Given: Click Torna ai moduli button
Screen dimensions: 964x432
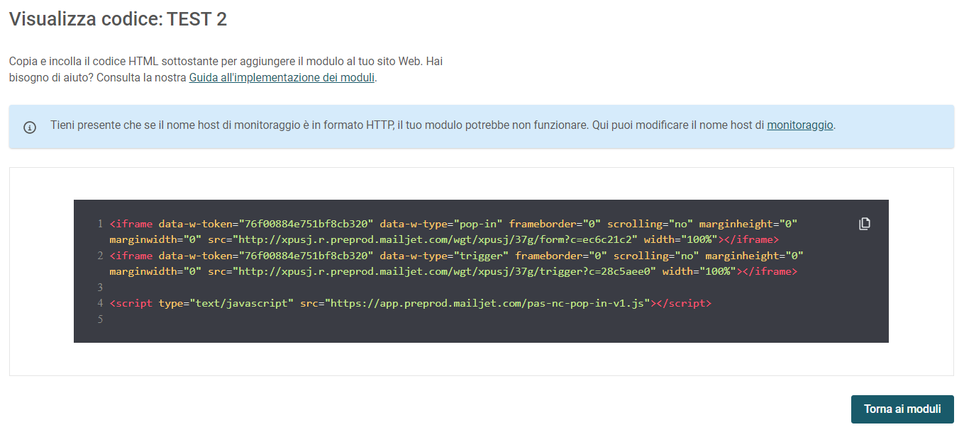Looking at the screenshot, I should (902, 409).
